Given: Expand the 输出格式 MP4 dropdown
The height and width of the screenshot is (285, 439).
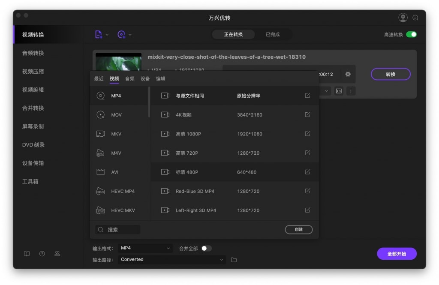Looking at the screenshot, I should (x=145, y=248).
